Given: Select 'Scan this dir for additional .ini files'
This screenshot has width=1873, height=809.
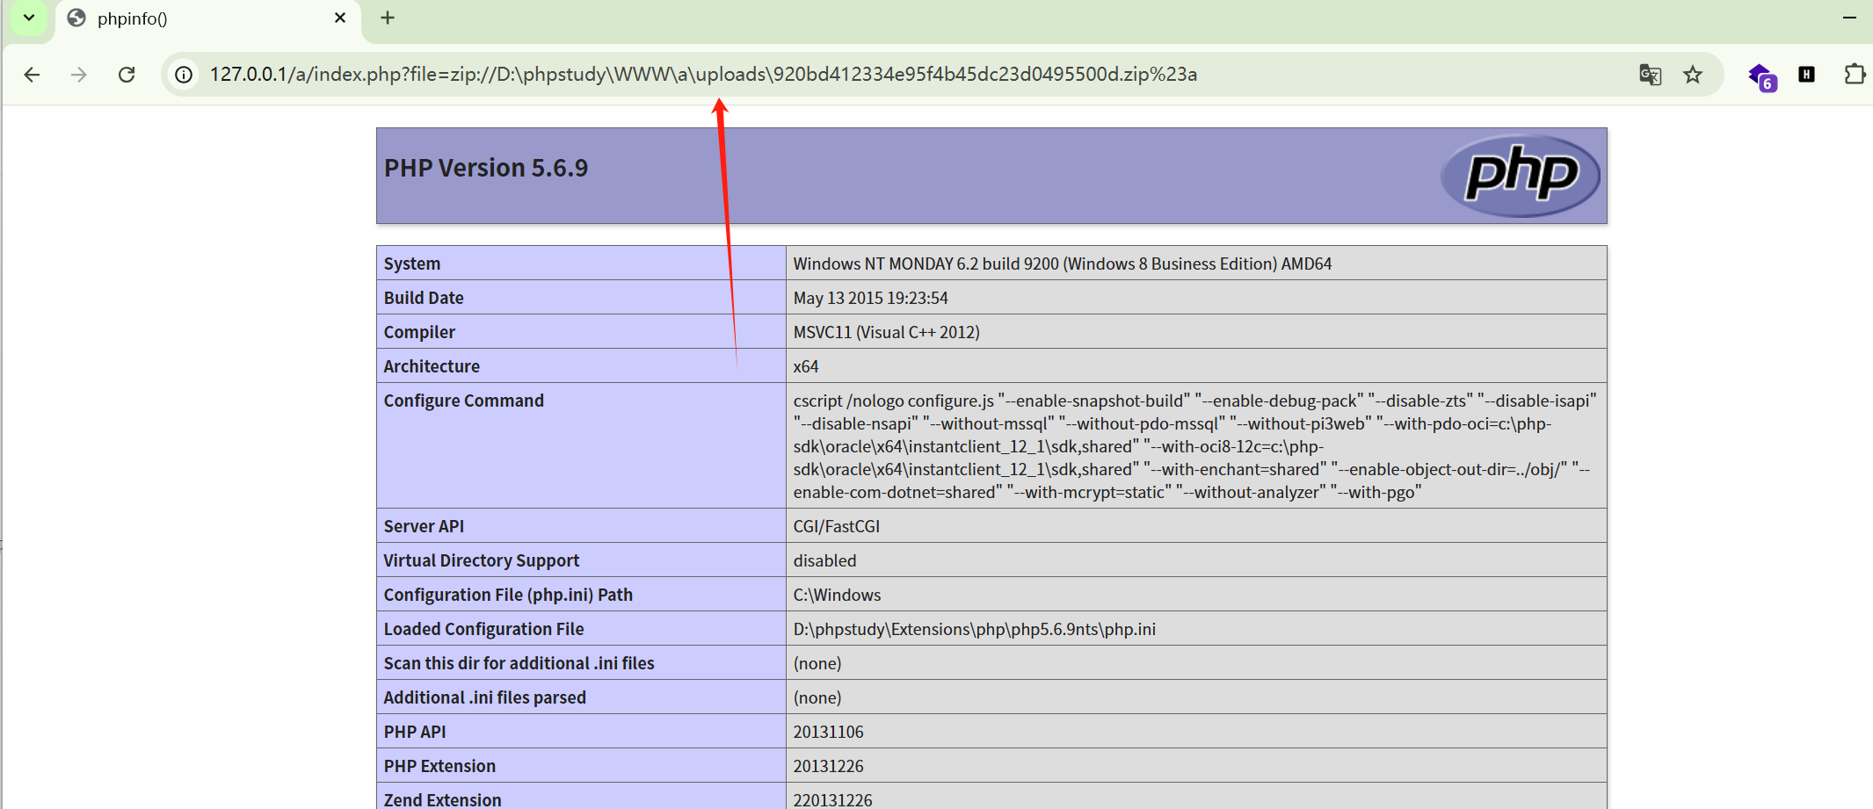Looking at the screenshot, I should [x=519, y=663].
